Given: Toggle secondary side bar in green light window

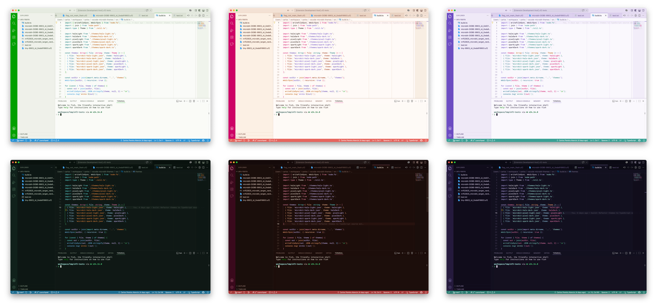Looking at the screenshot, I should [207, 10].
